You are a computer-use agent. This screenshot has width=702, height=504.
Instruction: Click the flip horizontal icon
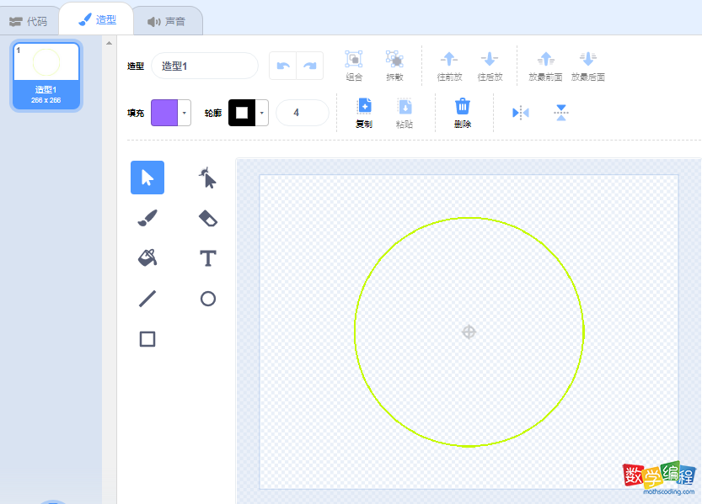pyautogui.click(x=521, y=113)
